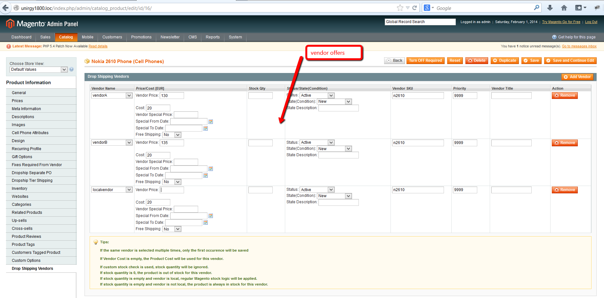This screenshot has width=604, height=298.
Task: Open the Customers menu
Action: coord(112,37)
